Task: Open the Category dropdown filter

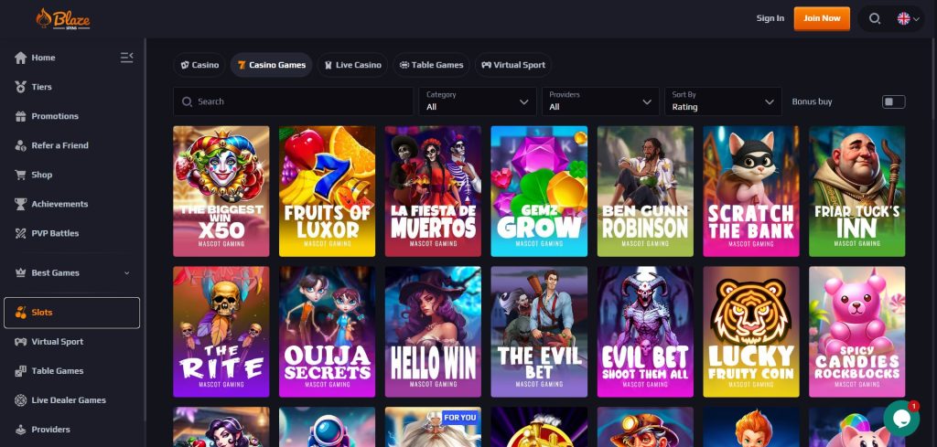Action: (x=478, y=101)
